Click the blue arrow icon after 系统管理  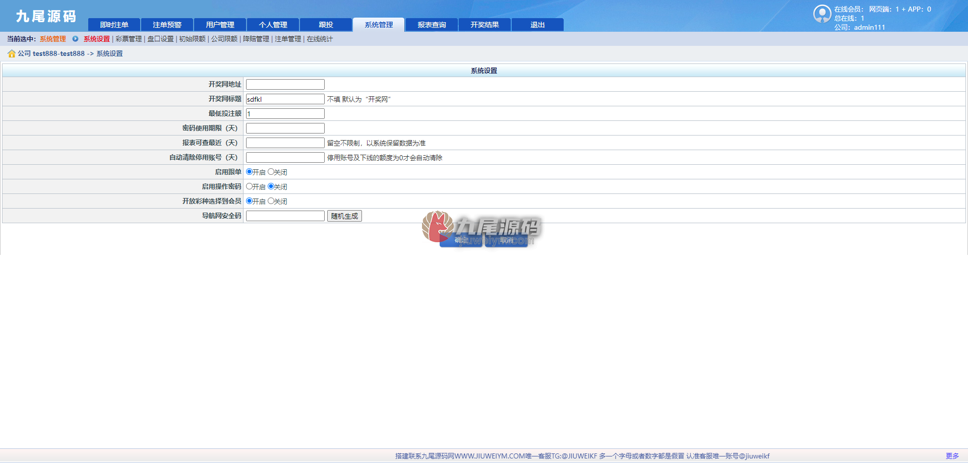point(75,39)
